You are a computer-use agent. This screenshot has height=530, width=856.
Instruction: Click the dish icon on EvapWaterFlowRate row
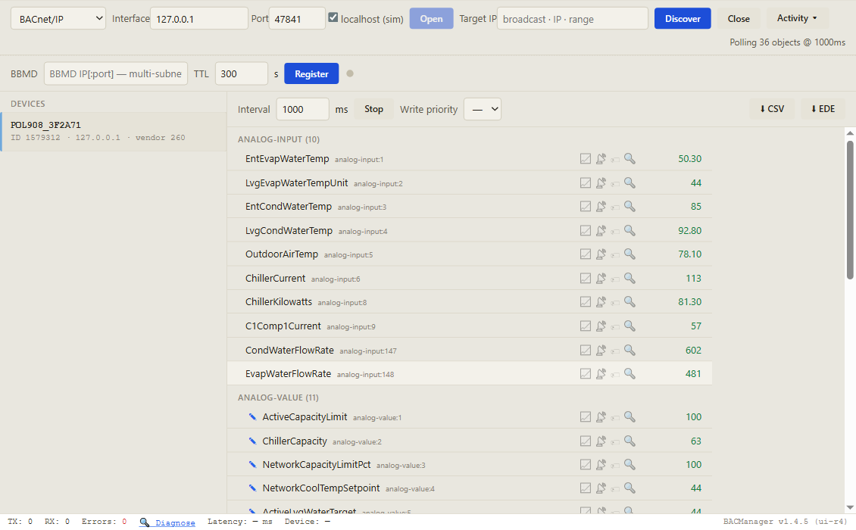pyautogui.click(x=601, y=374)
